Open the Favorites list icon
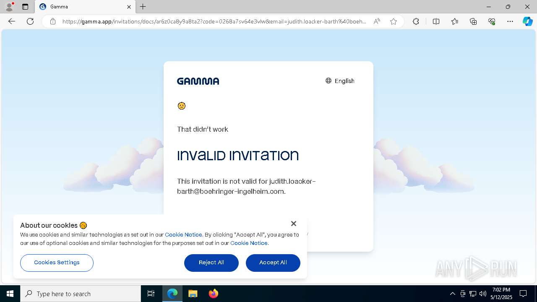 point(455,21)
